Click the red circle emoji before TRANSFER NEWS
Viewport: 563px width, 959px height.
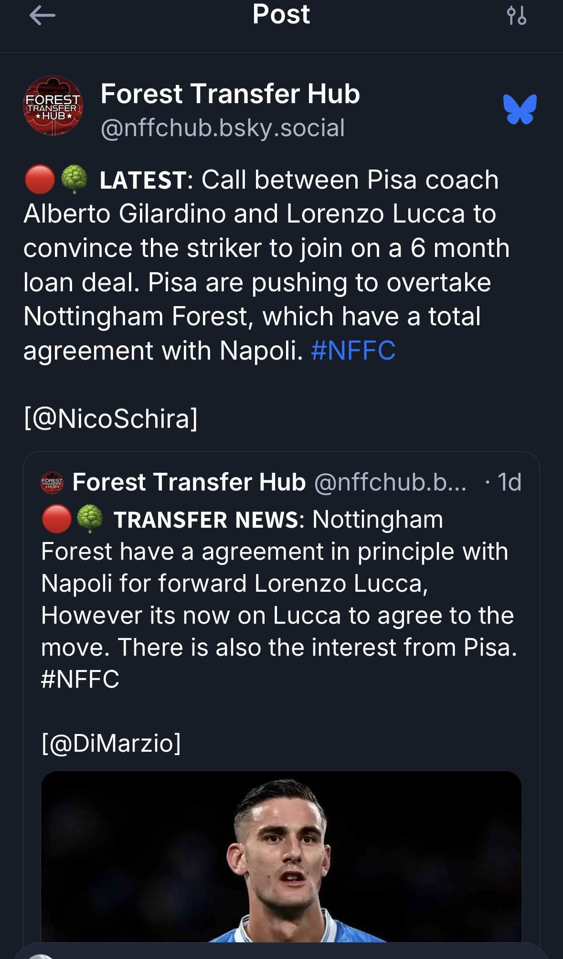pos(56,519)
